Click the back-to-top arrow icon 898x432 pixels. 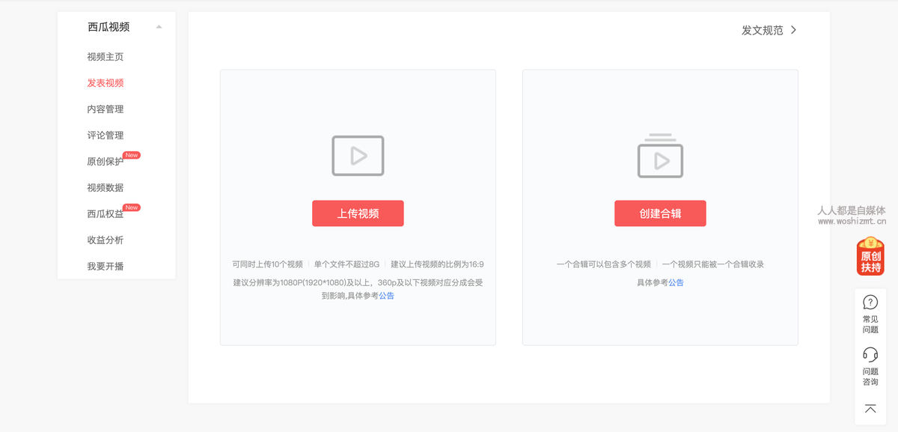[870, 409]
